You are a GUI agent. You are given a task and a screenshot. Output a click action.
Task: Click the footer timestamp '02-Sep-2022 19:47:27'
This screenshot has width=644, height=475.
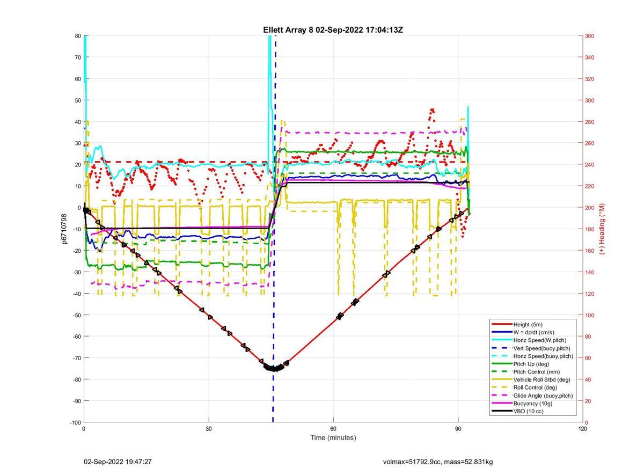tap(118, 462)
